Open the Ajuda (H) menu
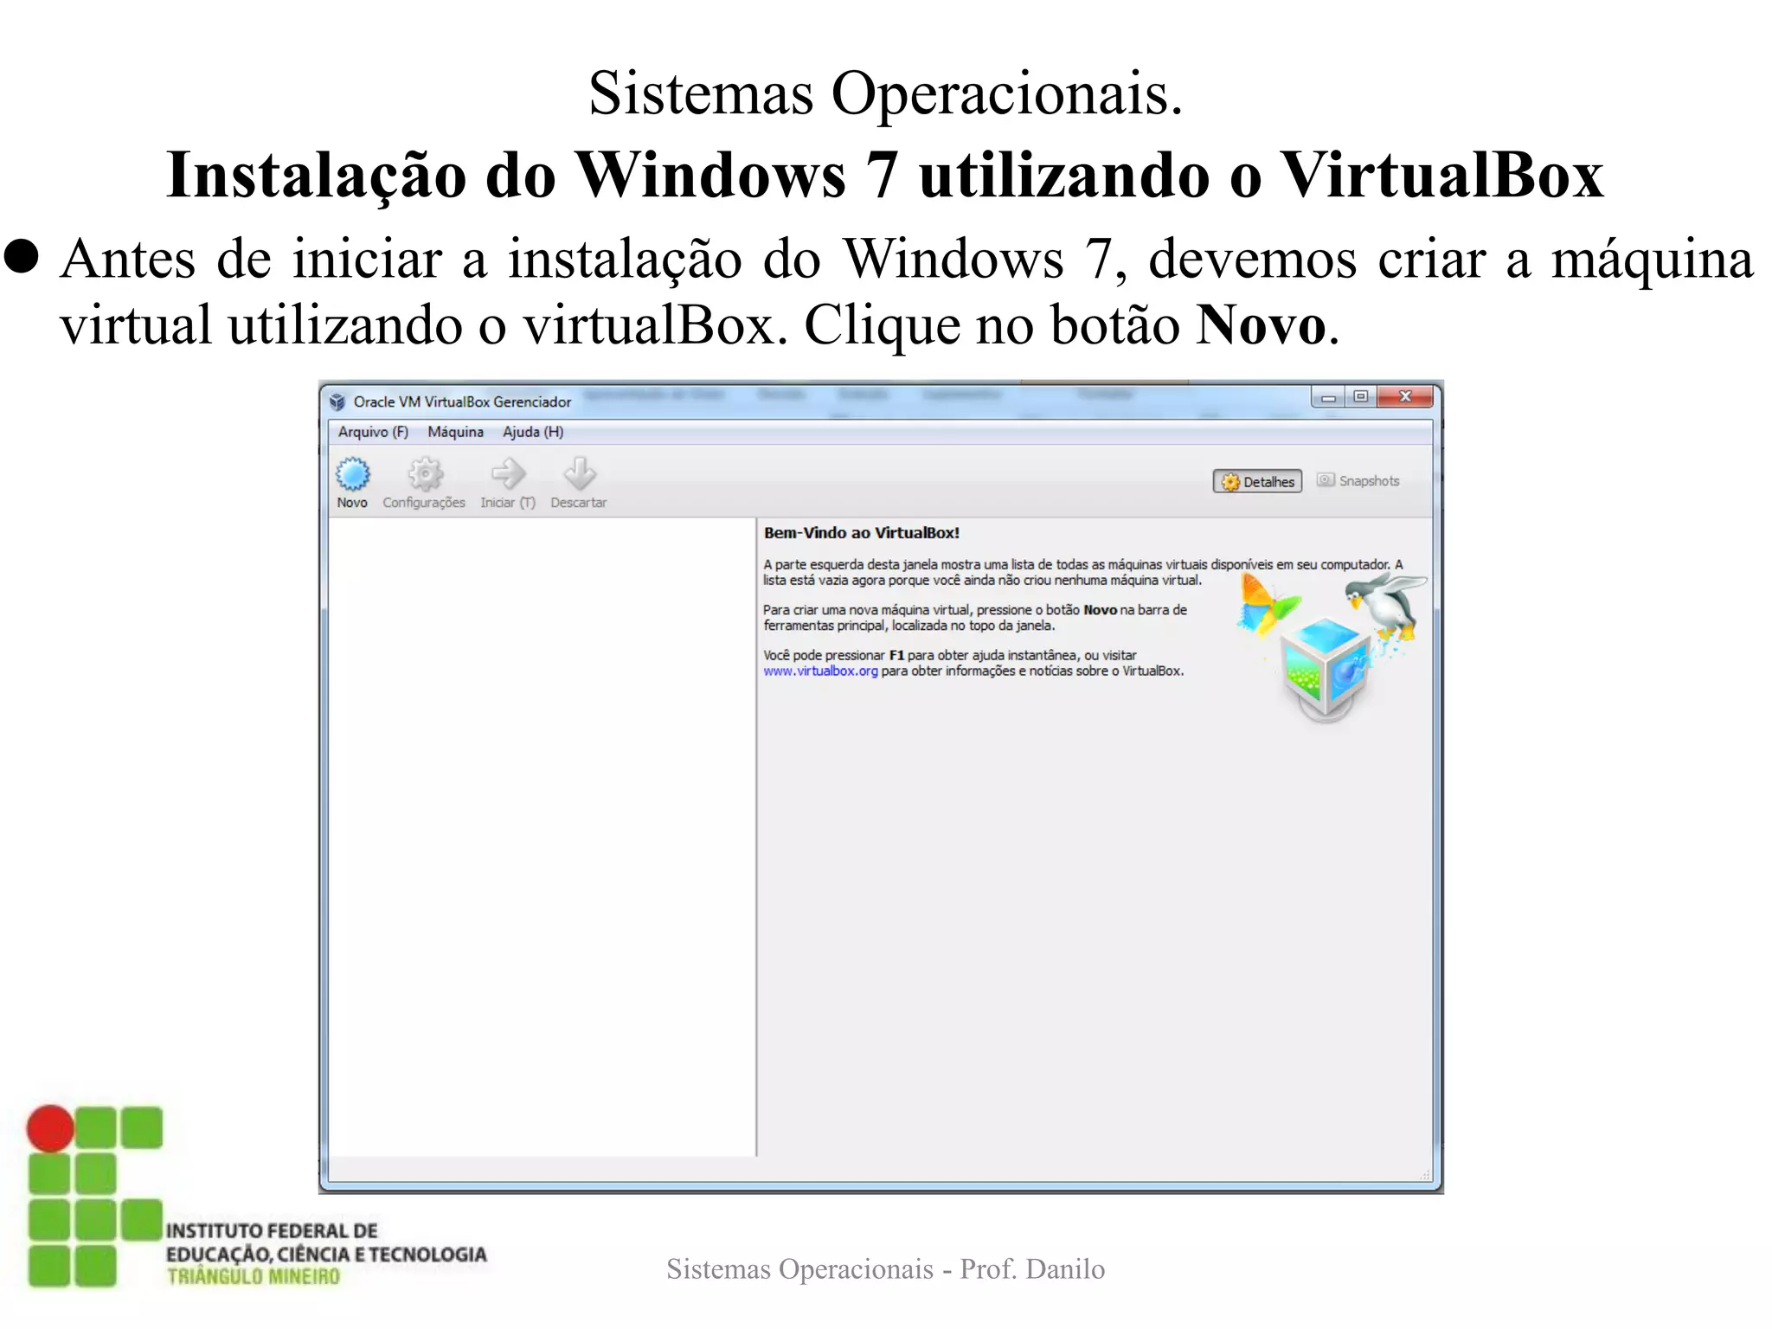 coord(533,432)
